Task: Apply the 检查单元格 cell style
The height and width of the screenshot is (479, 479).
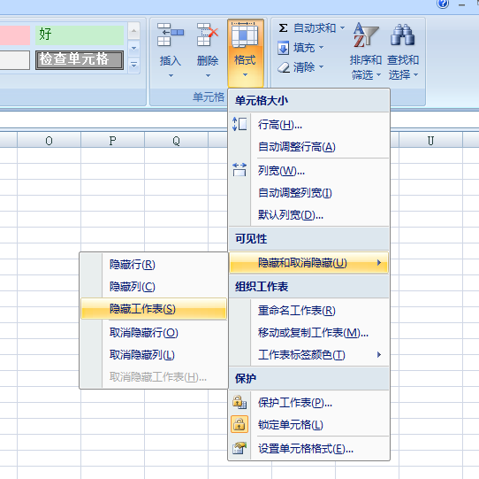Action: click(x=80, y=60)
